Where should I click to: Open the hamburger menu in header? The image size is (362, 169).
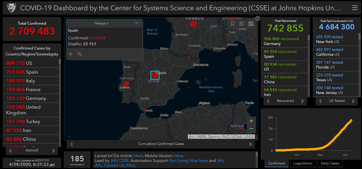click(355, 8)
